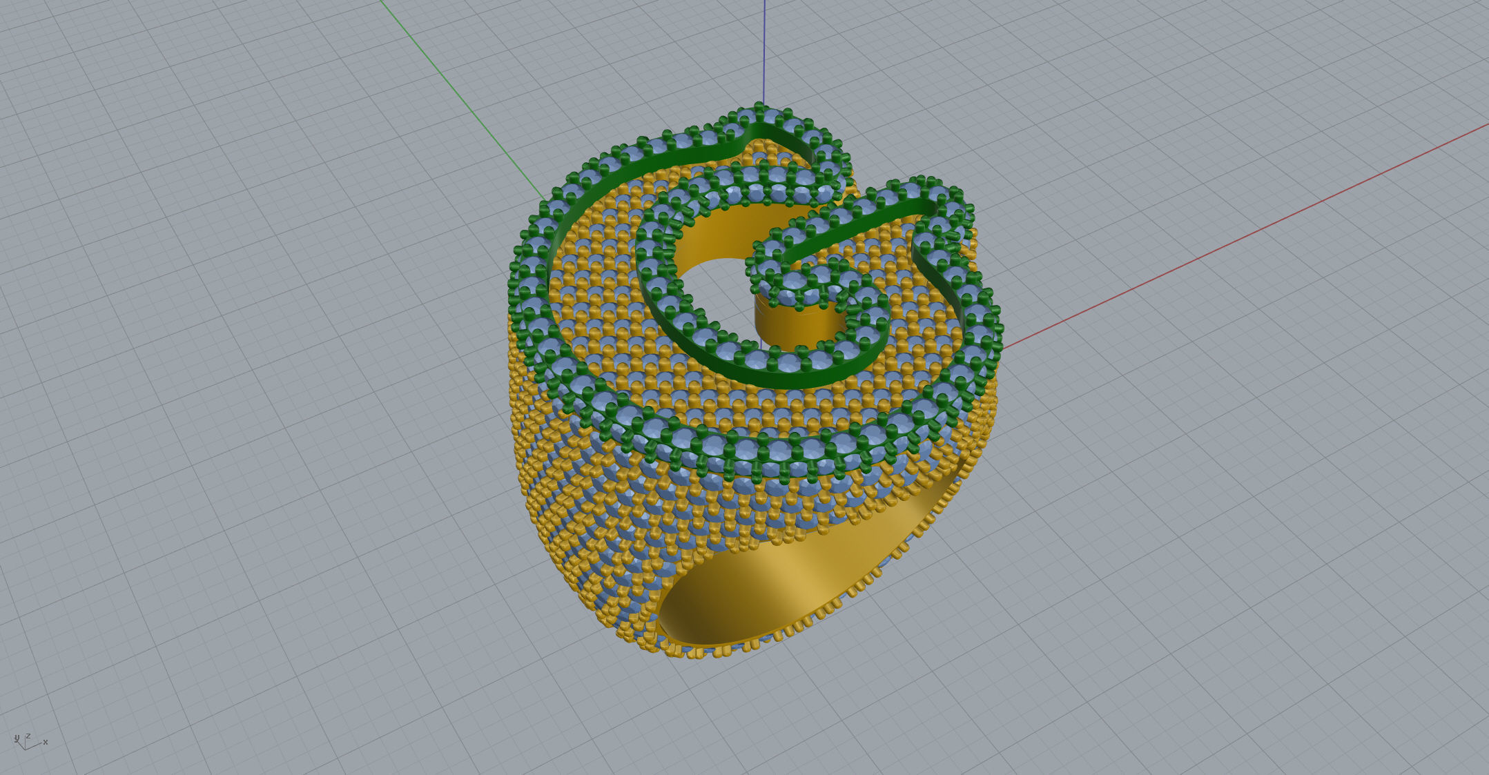Click the world axes icon in viewport corner
The width and height of the screenshot is (1489, 775).
coord(30,741)
